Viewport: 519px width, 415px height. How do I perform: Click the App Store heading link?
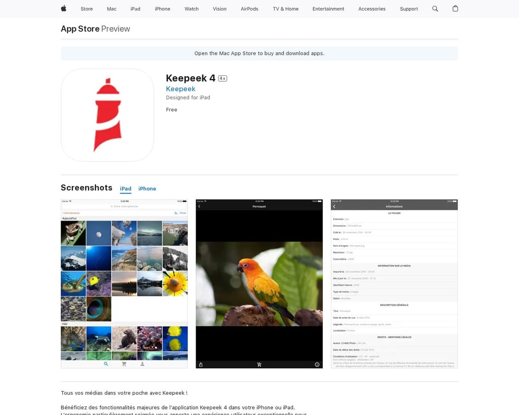80,29
